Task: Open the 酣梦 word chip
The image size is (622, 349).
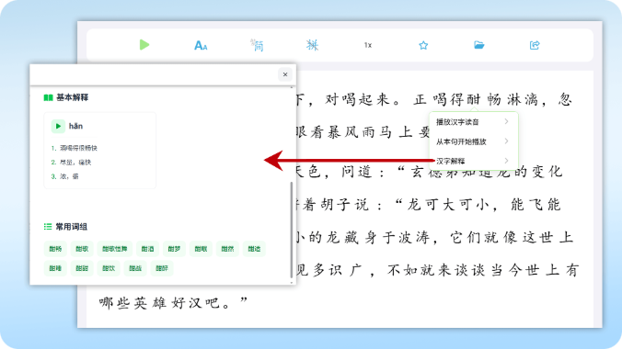Action: pyautogui.click(x=174, y=249)
